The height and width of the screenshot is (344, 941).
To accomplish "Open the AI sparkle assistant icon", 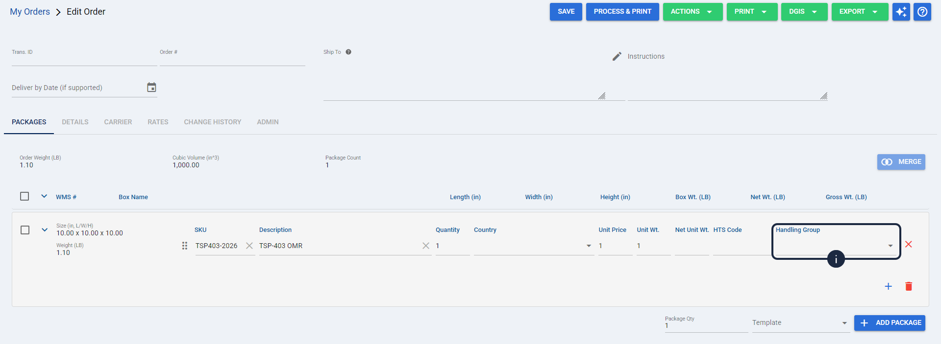I will (901, 12).
